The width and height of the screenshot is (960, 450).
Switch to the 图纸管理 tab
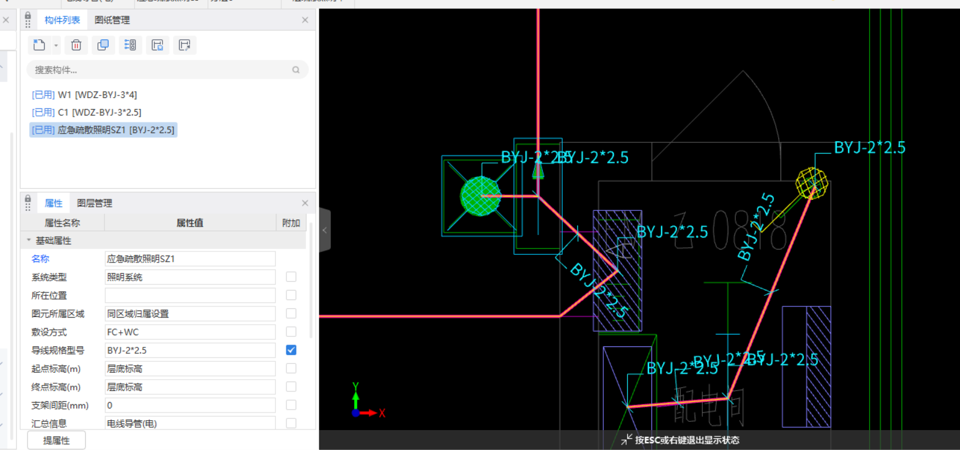click(x=112, y=20)
